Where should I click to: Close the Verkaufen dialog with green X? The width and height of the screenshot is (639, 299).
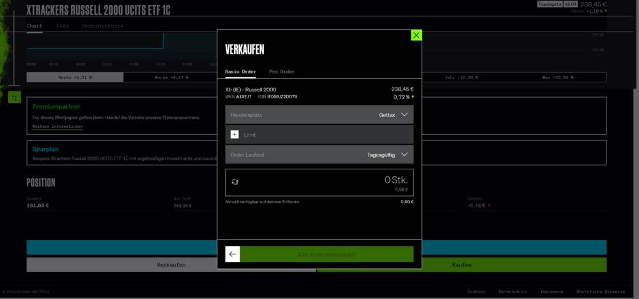[x=416, y=35]
